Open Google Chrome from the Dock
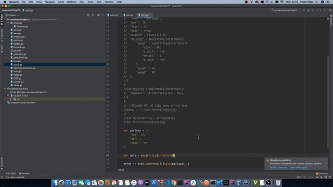Screen dimensions: 333x187 click(x=173, y=182)
